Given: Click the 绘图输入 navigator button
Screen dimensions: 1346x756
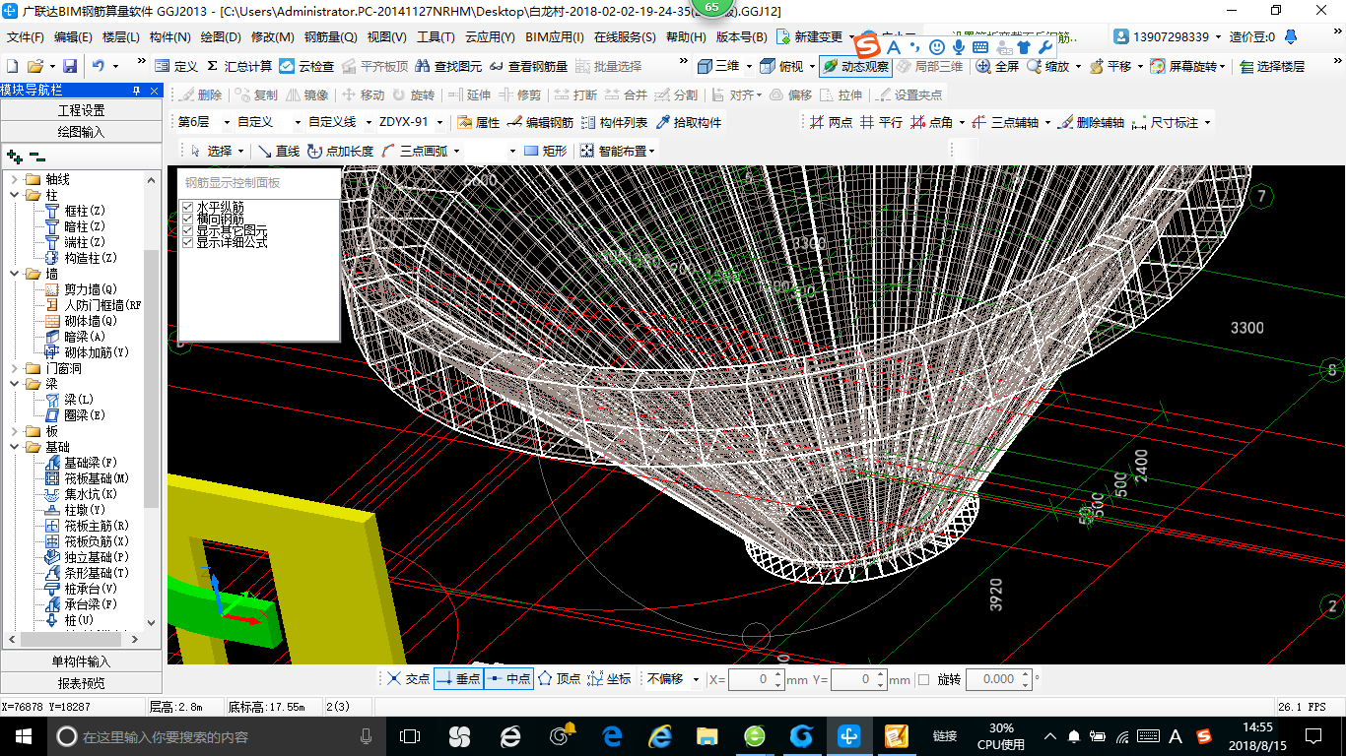Looking at the screenshot, I should pos(81,131).
